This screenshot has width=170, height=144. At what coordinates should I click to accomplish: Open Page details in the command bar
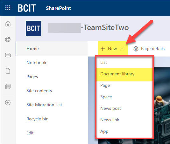(x=149, y=49)
